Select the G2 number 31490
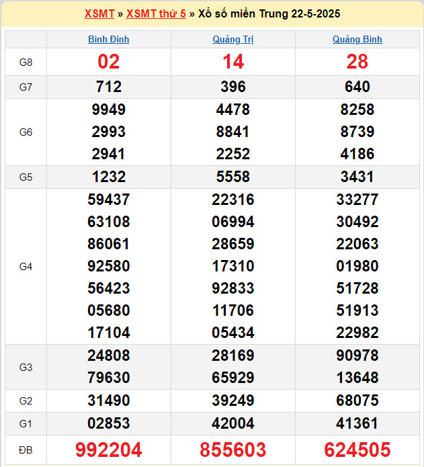Screen dimensions: 424x467 click(x=109, y=400)
